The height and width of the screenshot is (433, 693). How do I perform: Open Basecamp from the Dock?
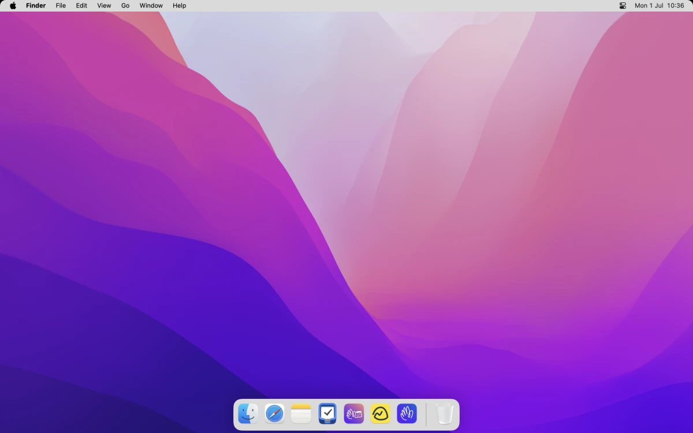(x=381, y=413)
